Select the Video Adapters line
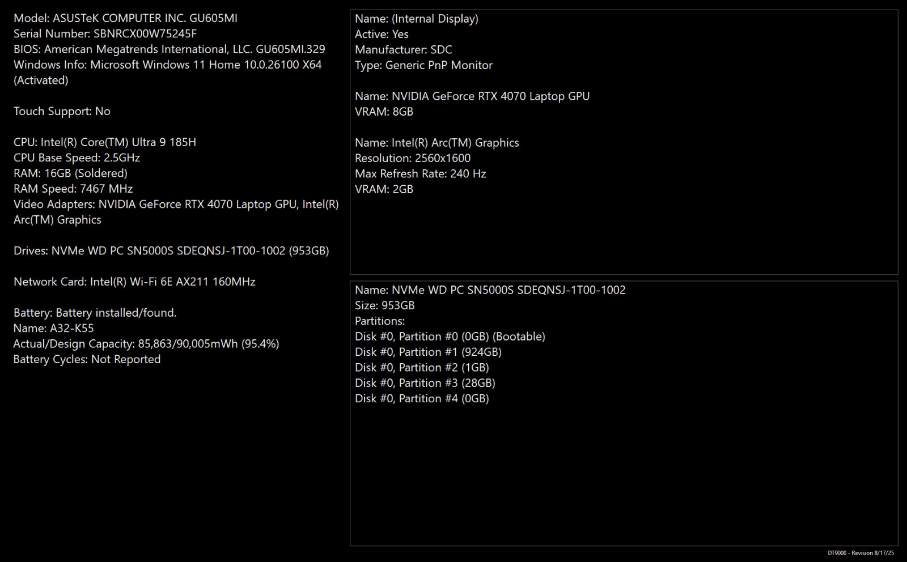 tap(176, 212)
